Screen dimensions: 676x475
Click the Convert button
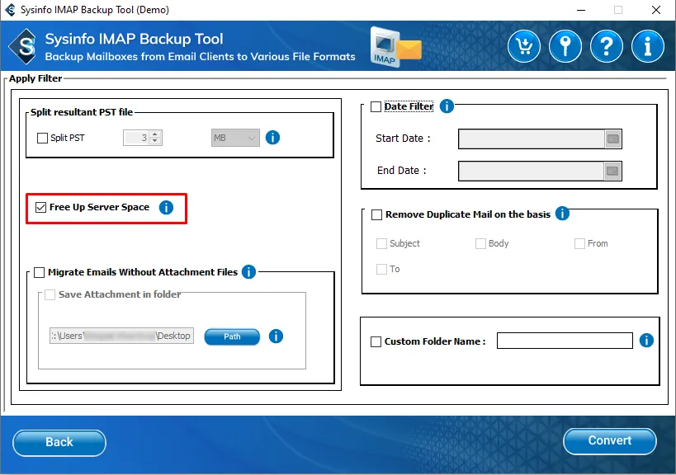click(609, 441)
